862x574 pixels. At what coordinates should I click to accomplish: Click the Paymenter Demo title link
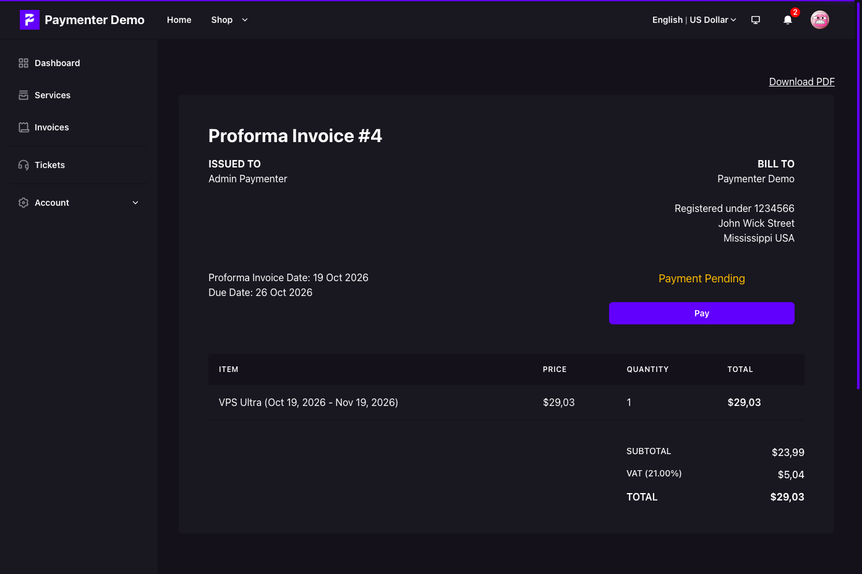95,20
